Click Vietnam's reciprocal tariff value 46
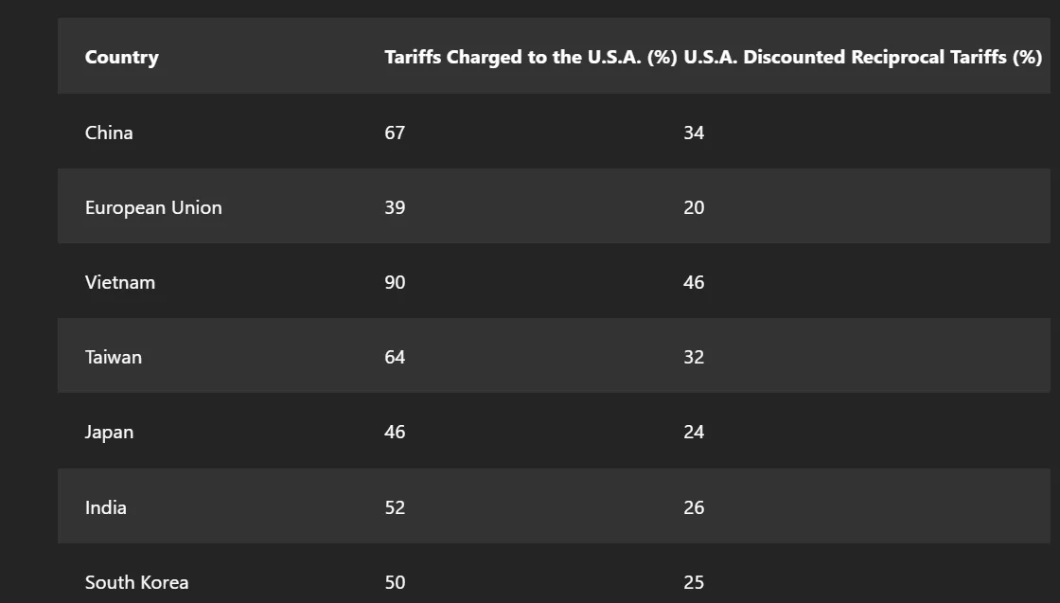Viewport: 1060px width, 603px height. tap(694, 282)
